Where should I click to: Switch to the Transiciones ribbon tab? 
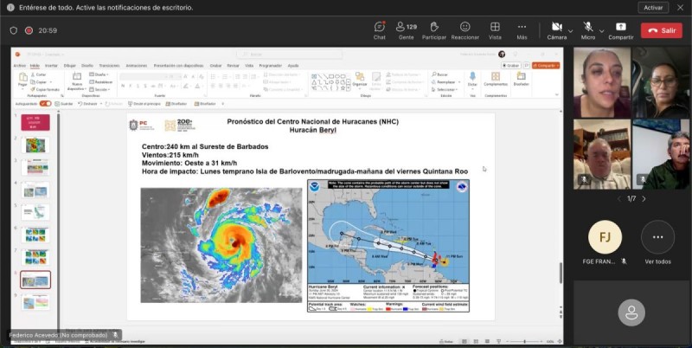click(x=110, y=66)
